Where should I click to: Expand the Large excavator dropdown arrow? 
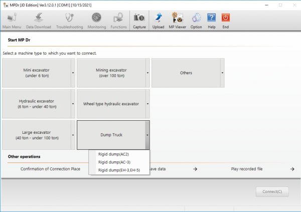tap(73, 135)
